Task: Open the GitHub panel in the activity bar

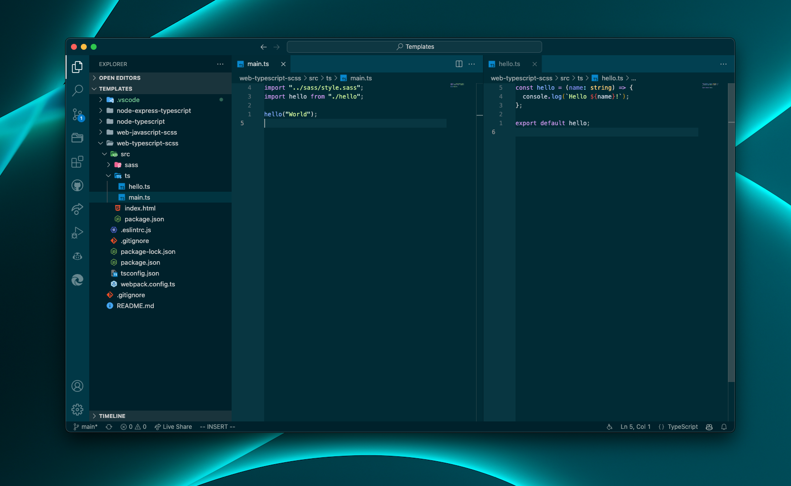Action: [77, 185]
